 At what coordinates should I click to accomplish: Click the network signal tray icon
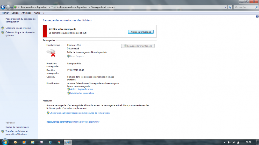pos(234,142)
